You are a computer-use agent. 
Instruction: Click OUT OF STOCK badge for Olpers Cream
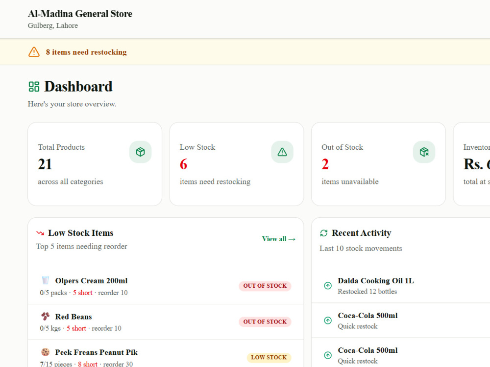pos(265,286)
